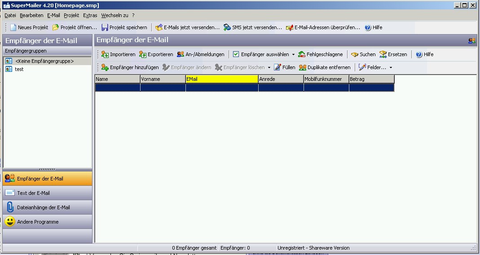
Task: Click the Suchen binoculars icon
Action: tap(354, 54)
